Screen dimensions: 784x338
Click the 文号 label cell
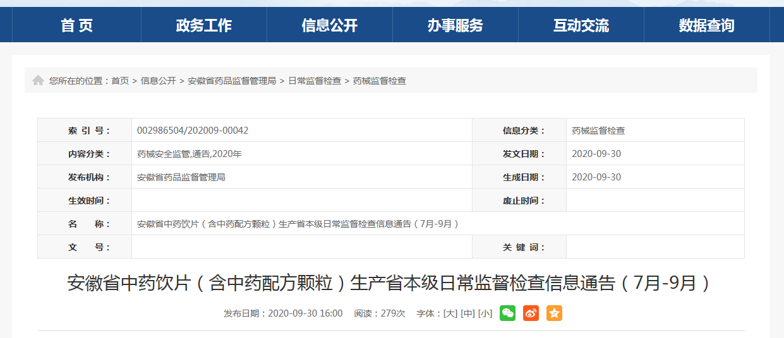85,247
